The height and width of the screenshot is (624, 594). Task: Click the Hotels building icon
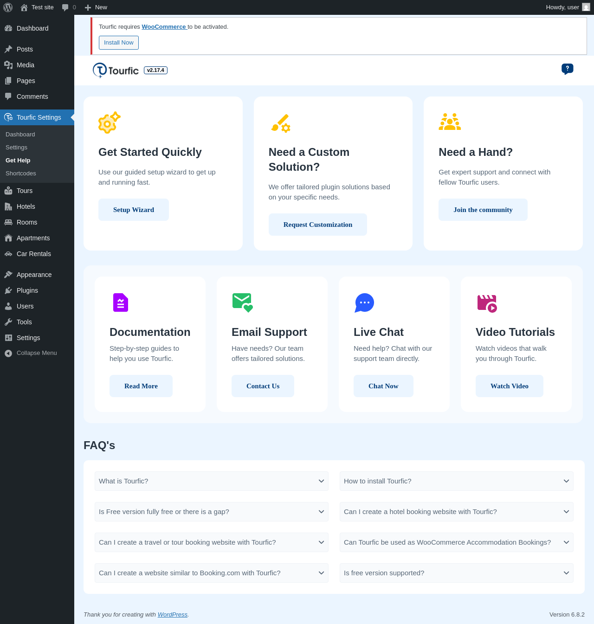pos(8,206)
